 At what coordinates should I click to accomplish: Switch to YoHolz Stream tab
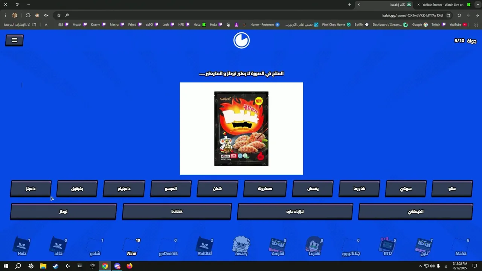pyautogui.click(x=444, y=5)
